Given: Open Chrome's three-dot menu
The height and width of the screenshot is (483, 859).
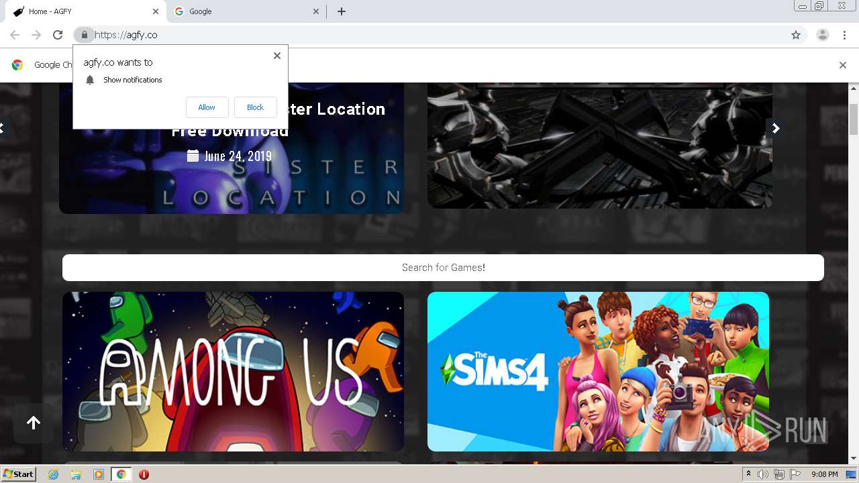Looking at the screenshot, I should coord(844,35).
